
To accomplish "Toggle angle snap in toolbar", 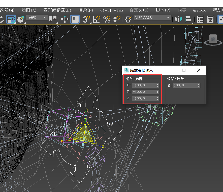I will click(97, 19).
